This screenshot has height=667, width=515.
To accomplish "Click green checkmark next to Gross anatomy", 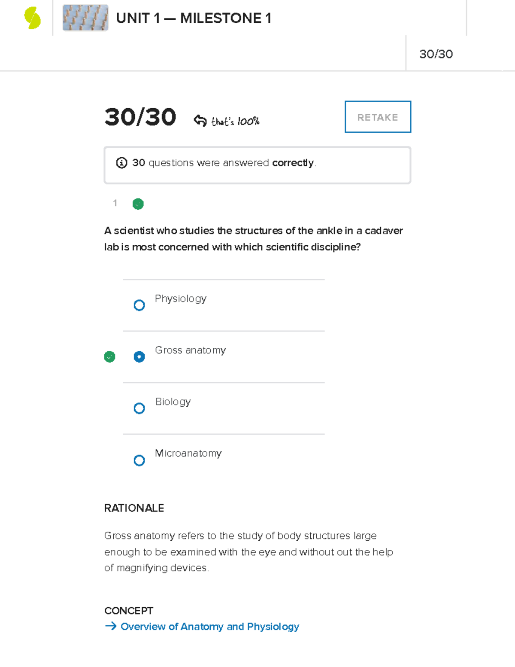I will (110, 357).
